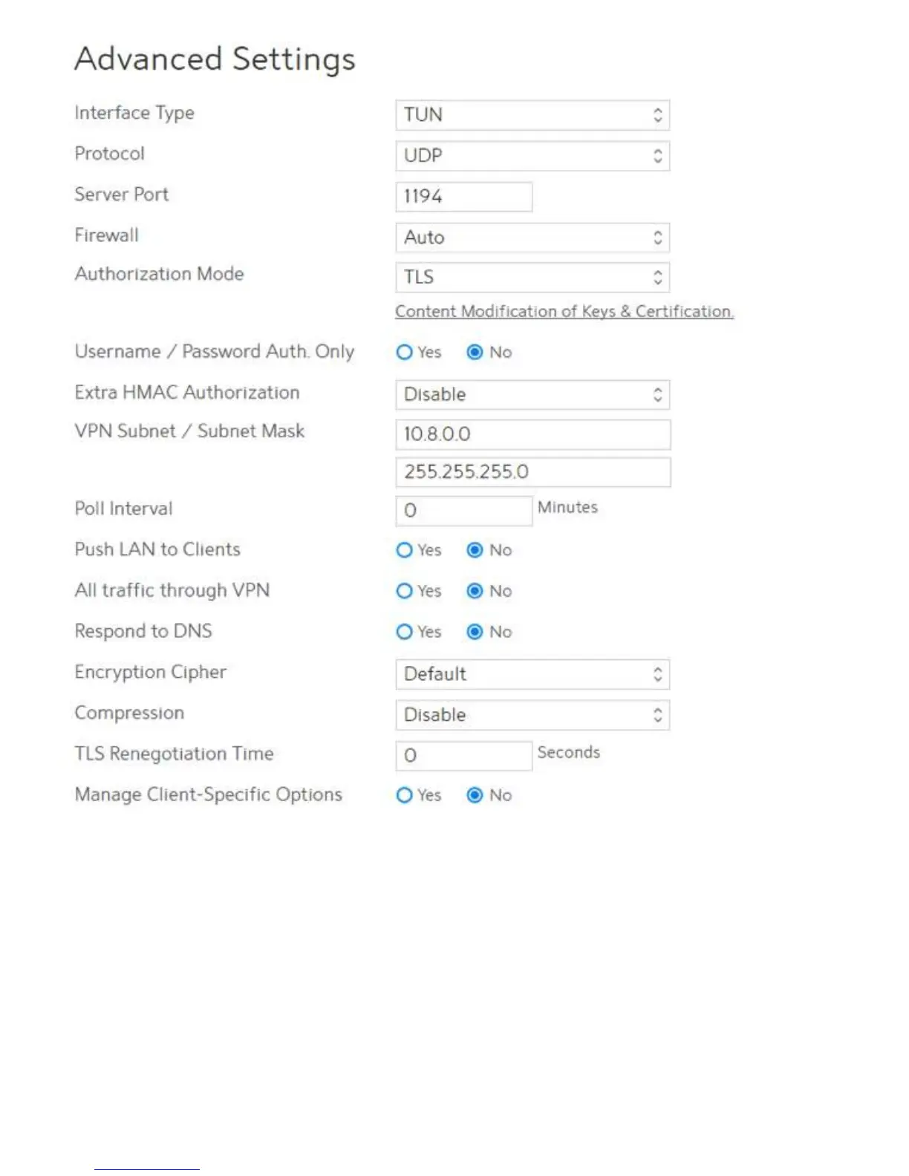Image resolution: width=909 pixels, height=1176 pixels.
Task: Click the Extra HMAC Authorization label
Action: pyautogui.click(x=187, y=393)
